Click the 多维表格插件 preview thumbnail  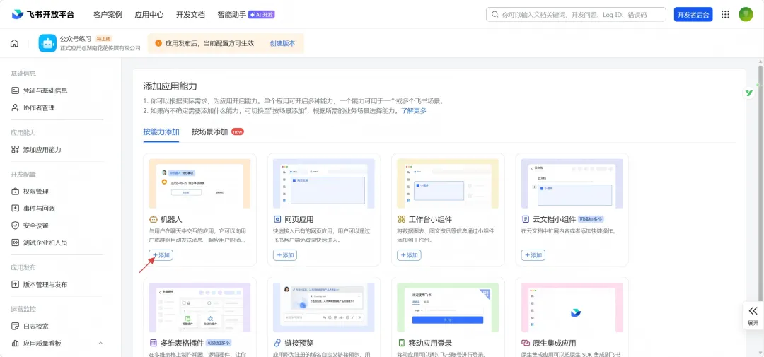199,308
